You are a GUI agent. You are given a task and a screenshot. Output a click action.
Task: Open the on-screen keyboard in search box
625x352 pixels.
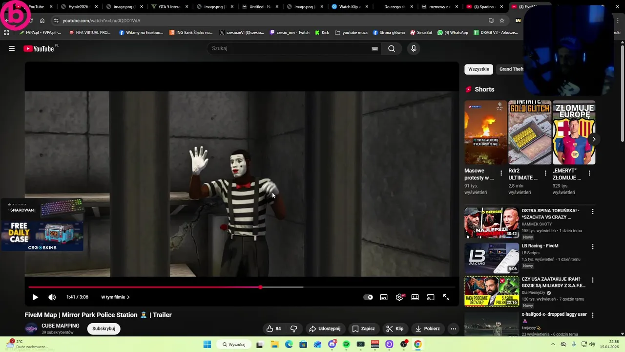[x=375, y=48]
